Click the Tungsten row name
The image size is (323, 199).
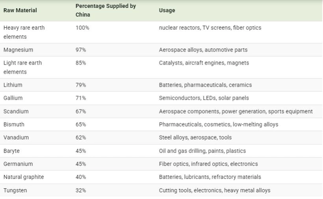15,190
